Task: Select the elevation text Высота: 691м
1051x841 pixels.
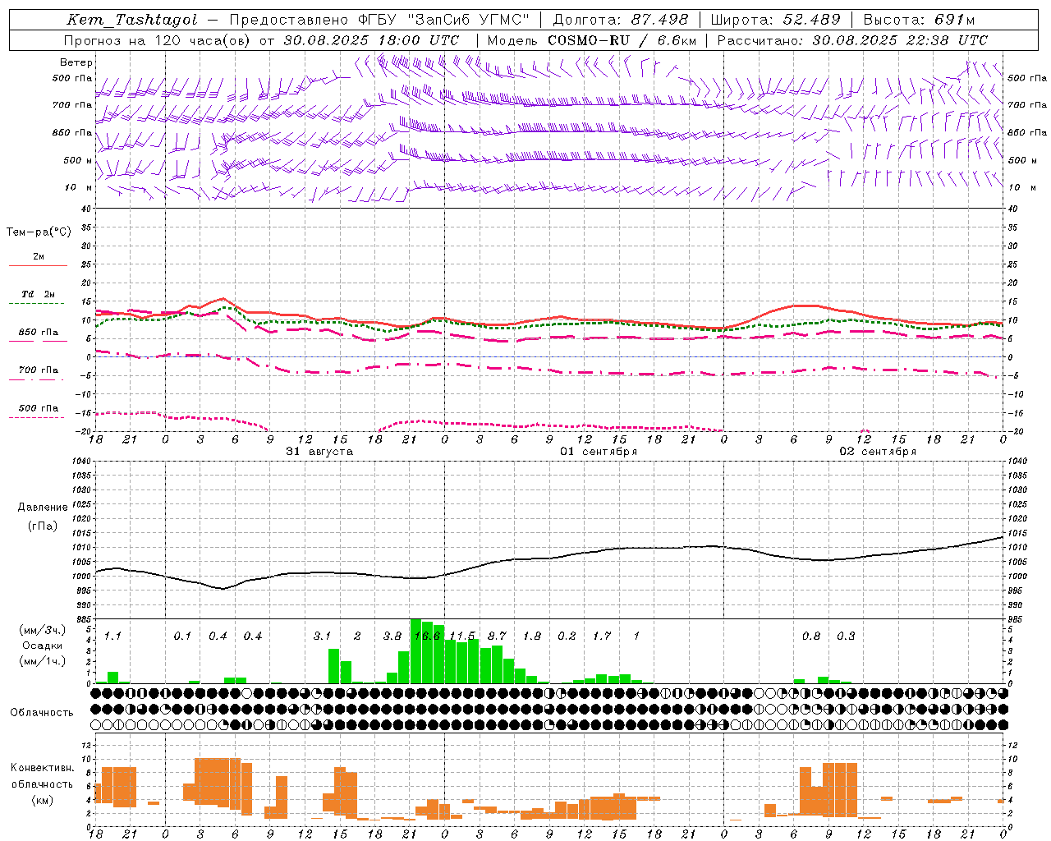Action: [920, 20]
